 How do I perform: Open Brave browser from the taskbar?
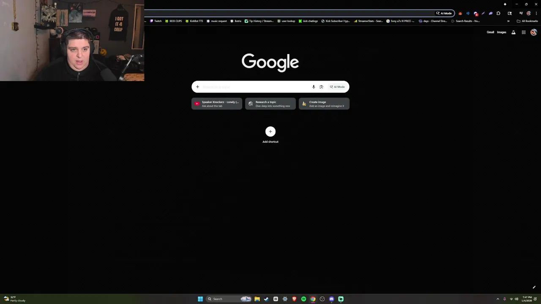click(x=294, y=299)
